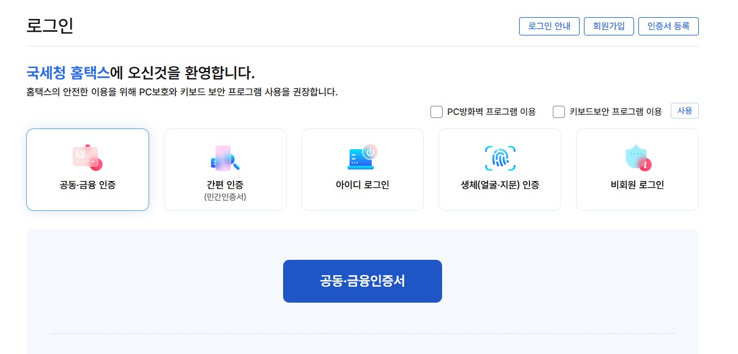
Task: Click the laptop icon on the 아이디 로그인 card
Action: [x=362, y=157]
